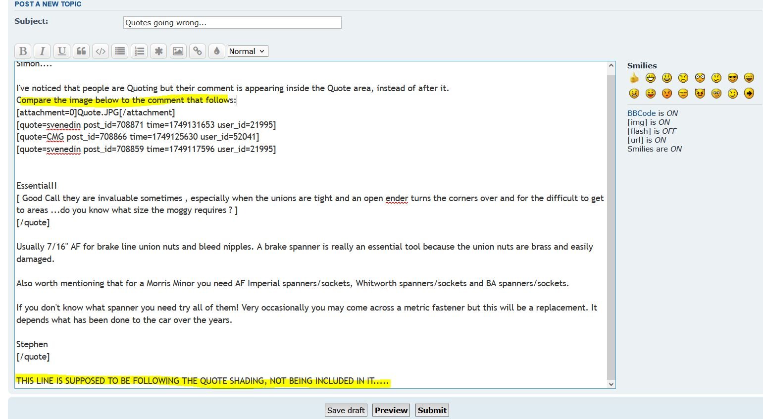
Task: Submit the new topic
Action: [432, 410]
